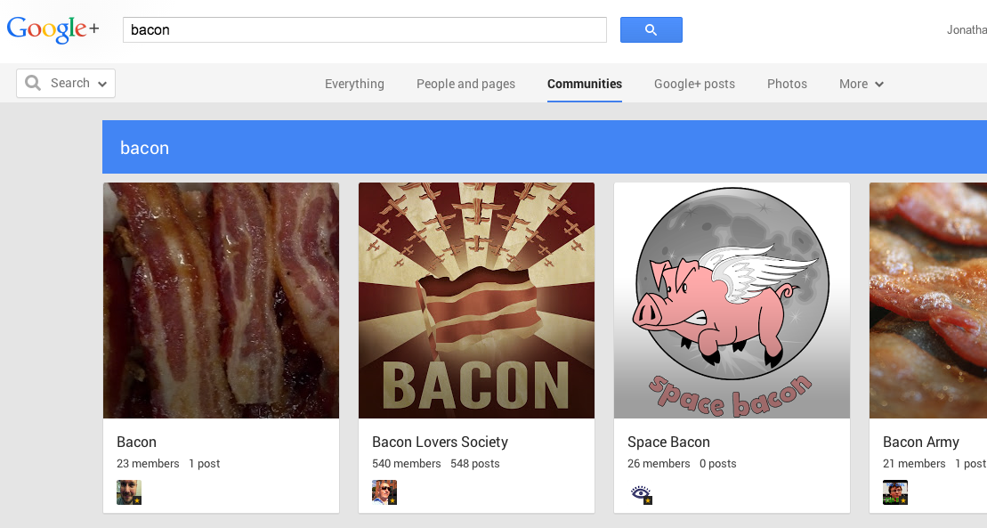This screenshot has width=987, height=528.
Task: Click the blue magnifier search button
Action: 651,29
